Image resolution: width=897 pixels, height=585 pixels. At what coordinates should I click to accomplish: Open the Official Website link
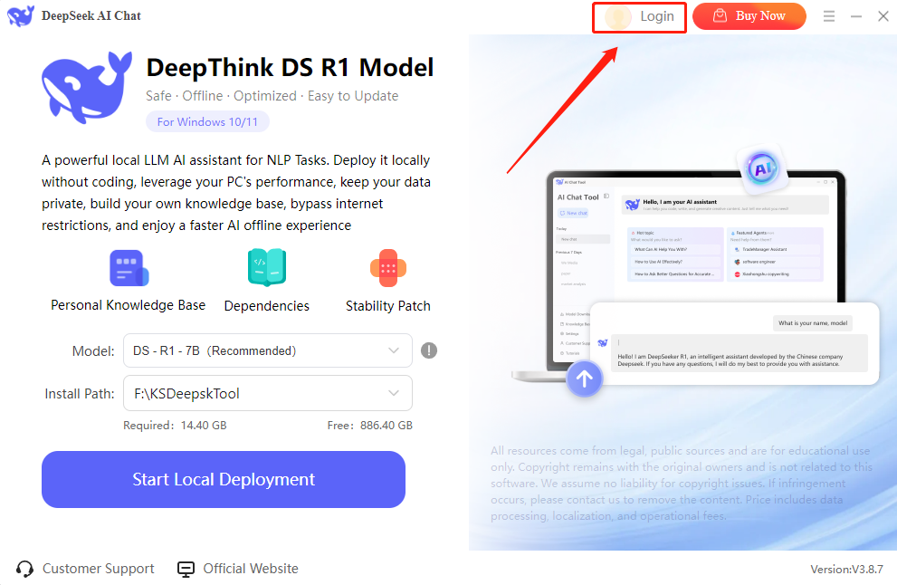tap(251, 569)
